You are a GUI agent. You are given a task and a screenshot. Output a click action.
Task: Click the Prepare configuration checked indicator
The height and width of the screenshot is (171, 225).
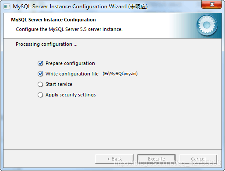40,63
